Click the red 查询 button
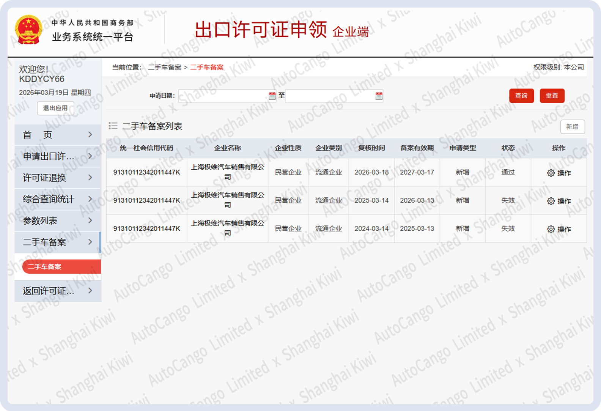This screenshot has width=601, height=411. pos(521,96)
